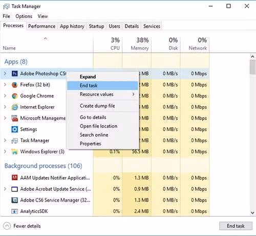Screen dimensions: 256x236
Task: Click the Internet Explorer app icon
Action: coord(14,107)
